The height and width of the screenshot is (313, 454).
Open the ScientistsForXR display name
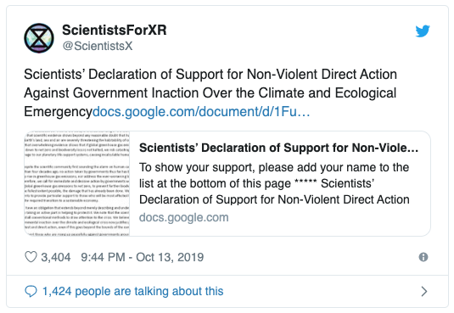click(115, 30)
